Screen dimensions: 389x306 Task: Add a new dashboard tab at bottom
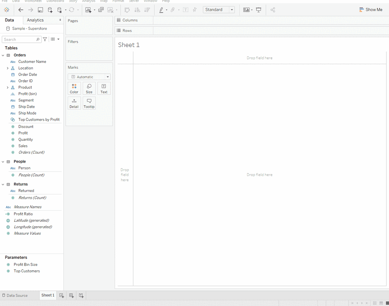71,295
